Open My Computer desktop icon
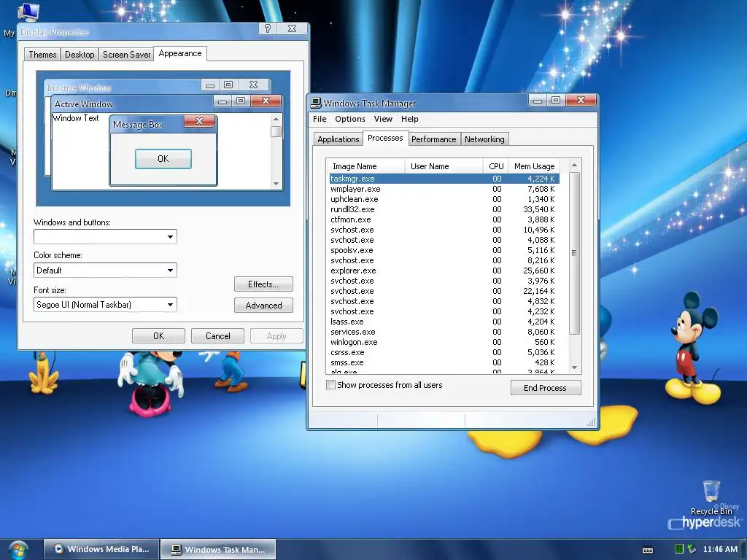This screenshot has height=560, width=747. point(27,12)
